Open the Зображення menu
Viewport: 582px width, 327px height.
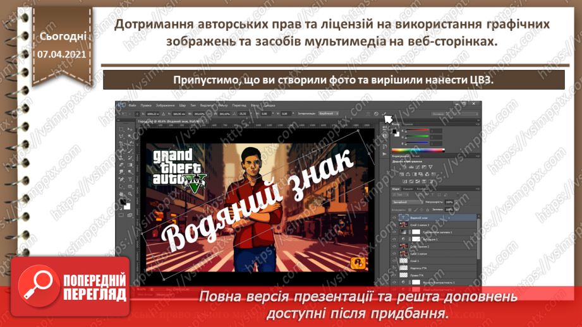pos(165,105)
